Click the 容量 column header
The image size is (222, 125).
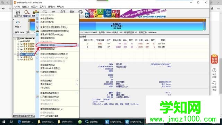(163, 40)
